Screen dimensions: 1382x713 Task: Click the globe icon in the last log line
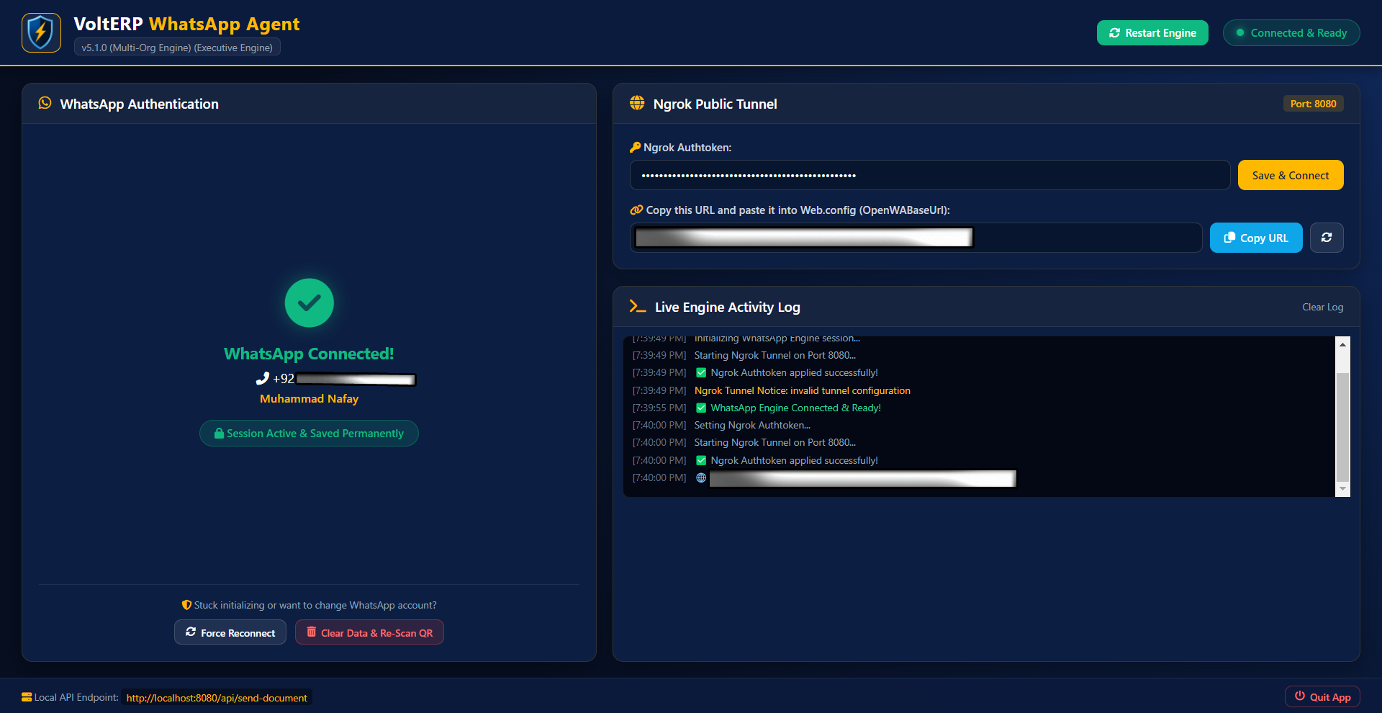tap(701, 478)
